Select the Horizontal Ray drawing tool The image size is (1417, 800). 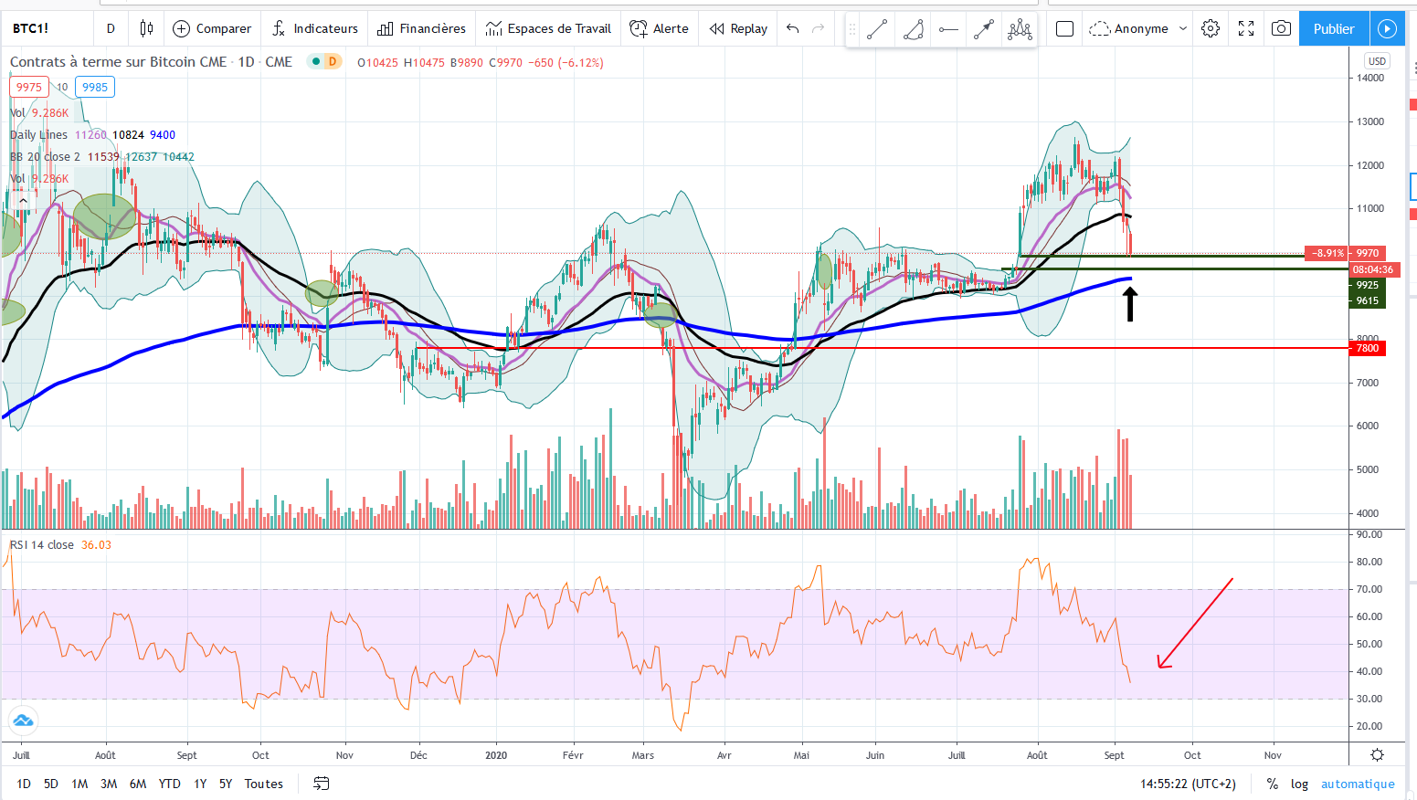[948, 28]
